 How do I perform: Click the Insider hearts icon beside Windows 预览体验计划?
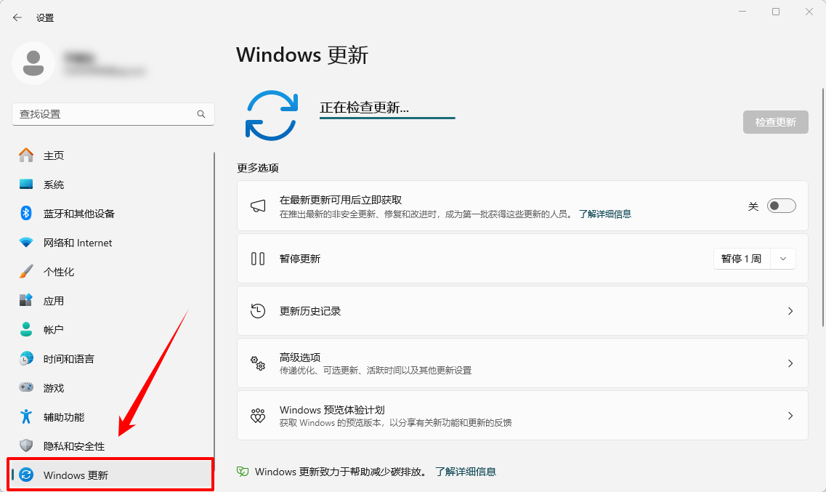258,416
